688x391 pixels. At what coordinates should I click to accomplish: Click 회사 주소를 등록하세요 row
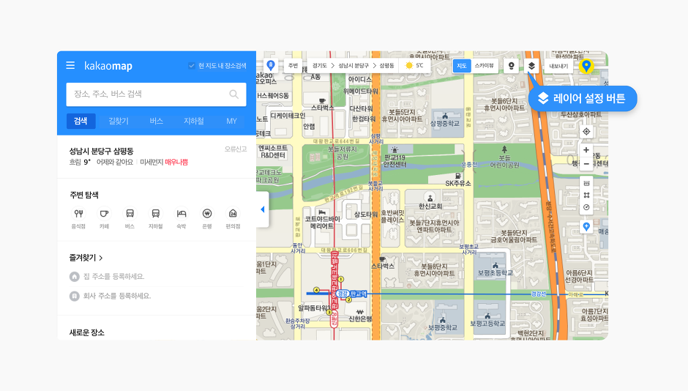[156, 297]
